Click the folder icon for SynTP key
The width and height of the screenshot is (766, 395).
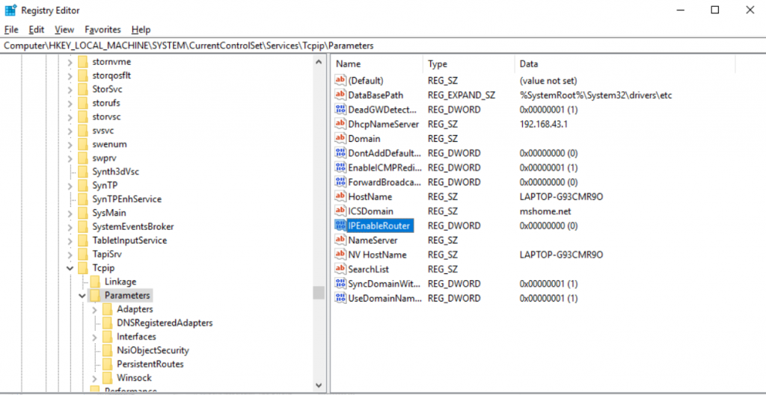tap(82, 185)
